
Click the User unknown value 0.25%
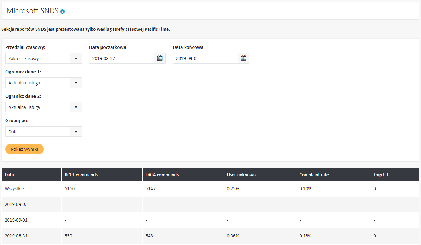tap(233, 188)
